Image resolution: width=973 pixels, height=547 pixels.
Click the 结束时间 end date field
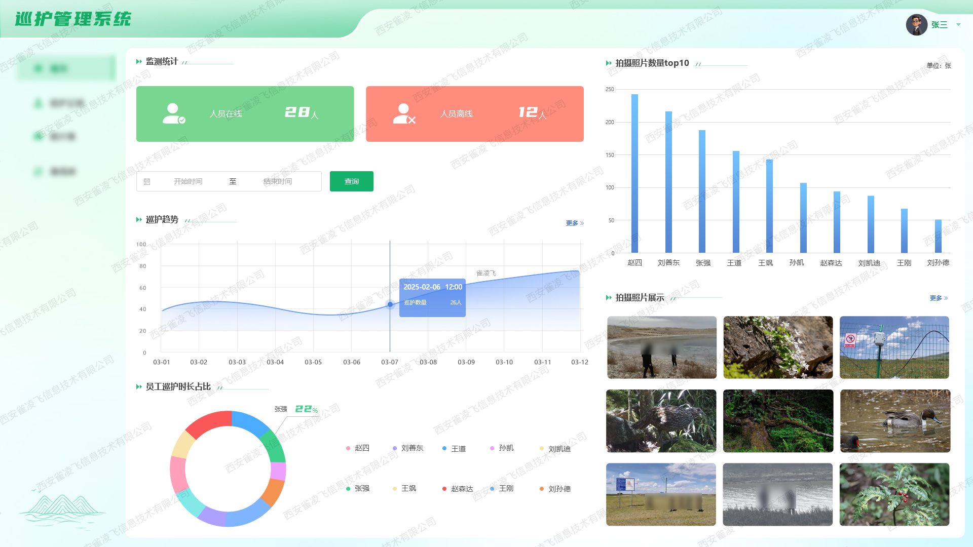pyautogui.click(x=278, y=181)
